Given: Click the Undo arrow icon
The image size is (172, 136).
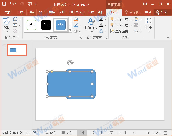Looking at the screenshot, I should point(12,4).
